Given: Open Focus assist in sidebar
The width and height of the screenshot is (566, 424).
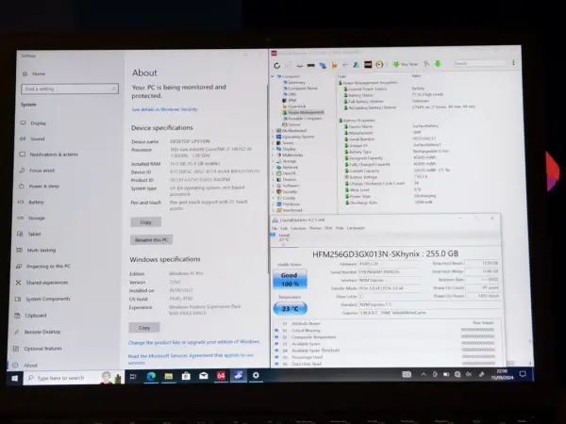Looking at the screenshot, I should [37, 171].
